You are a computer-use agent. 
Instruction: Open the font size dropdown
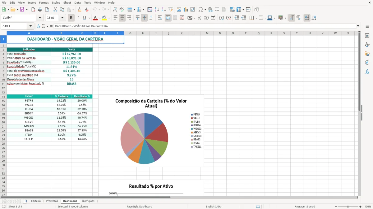pyautogui.click(x=62, y=18)
